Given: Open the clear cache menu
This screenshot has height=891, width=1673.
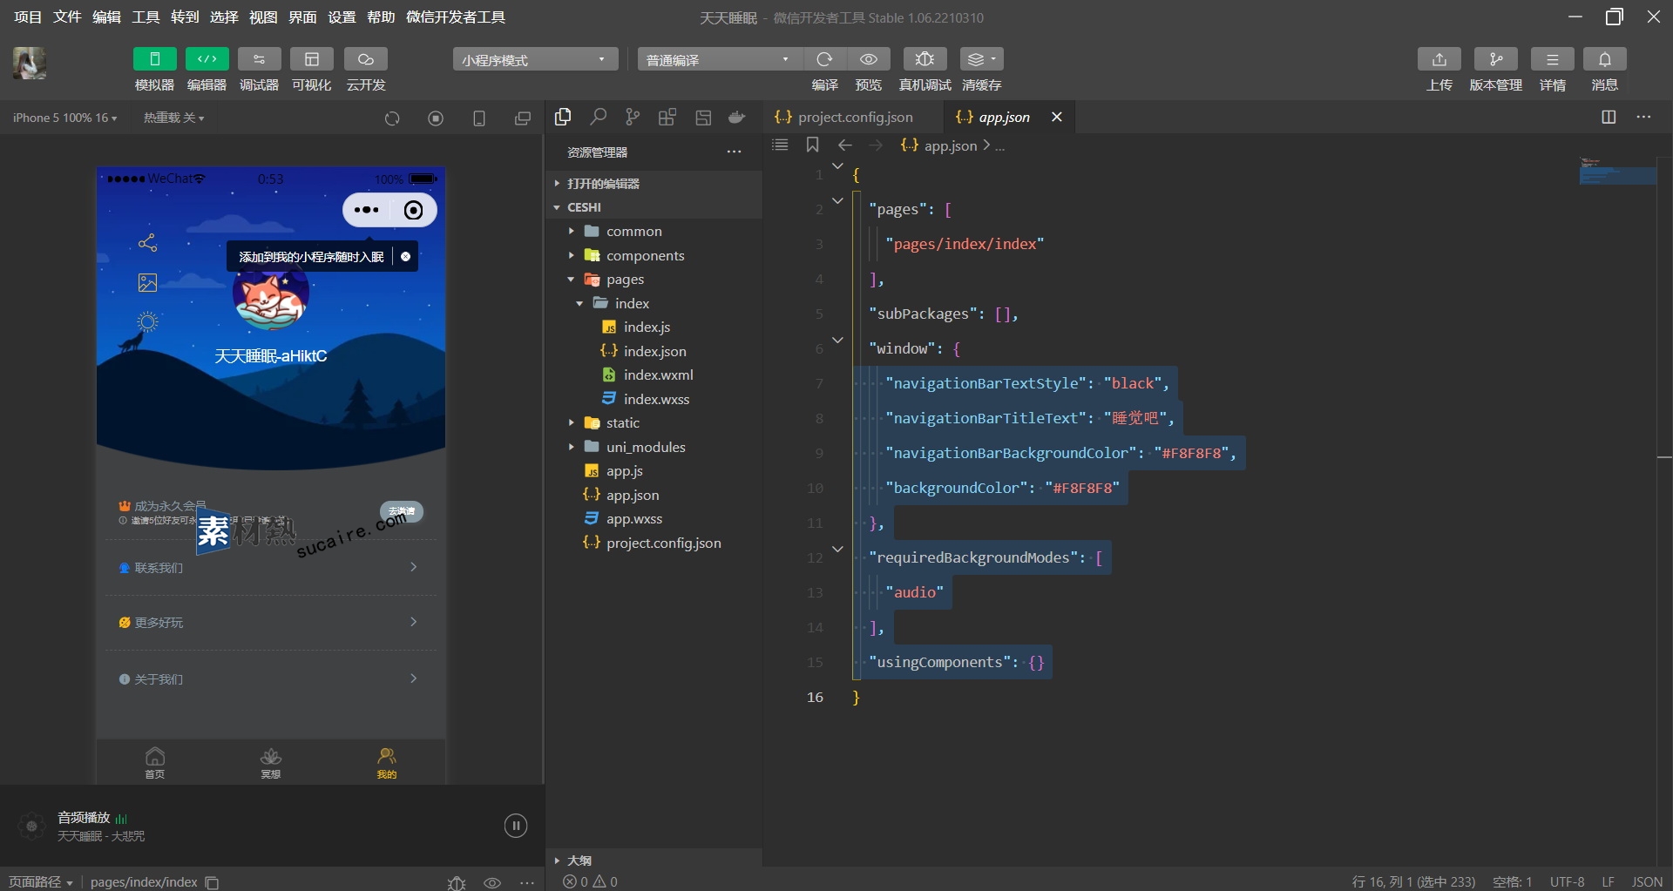Looking at the screenshot, I should 981,59.
